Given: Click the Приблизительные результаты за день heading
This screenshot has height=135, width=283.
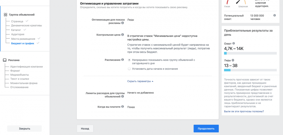Looking at the screenshot, I should pyautogui.click(x=248, y=33).
